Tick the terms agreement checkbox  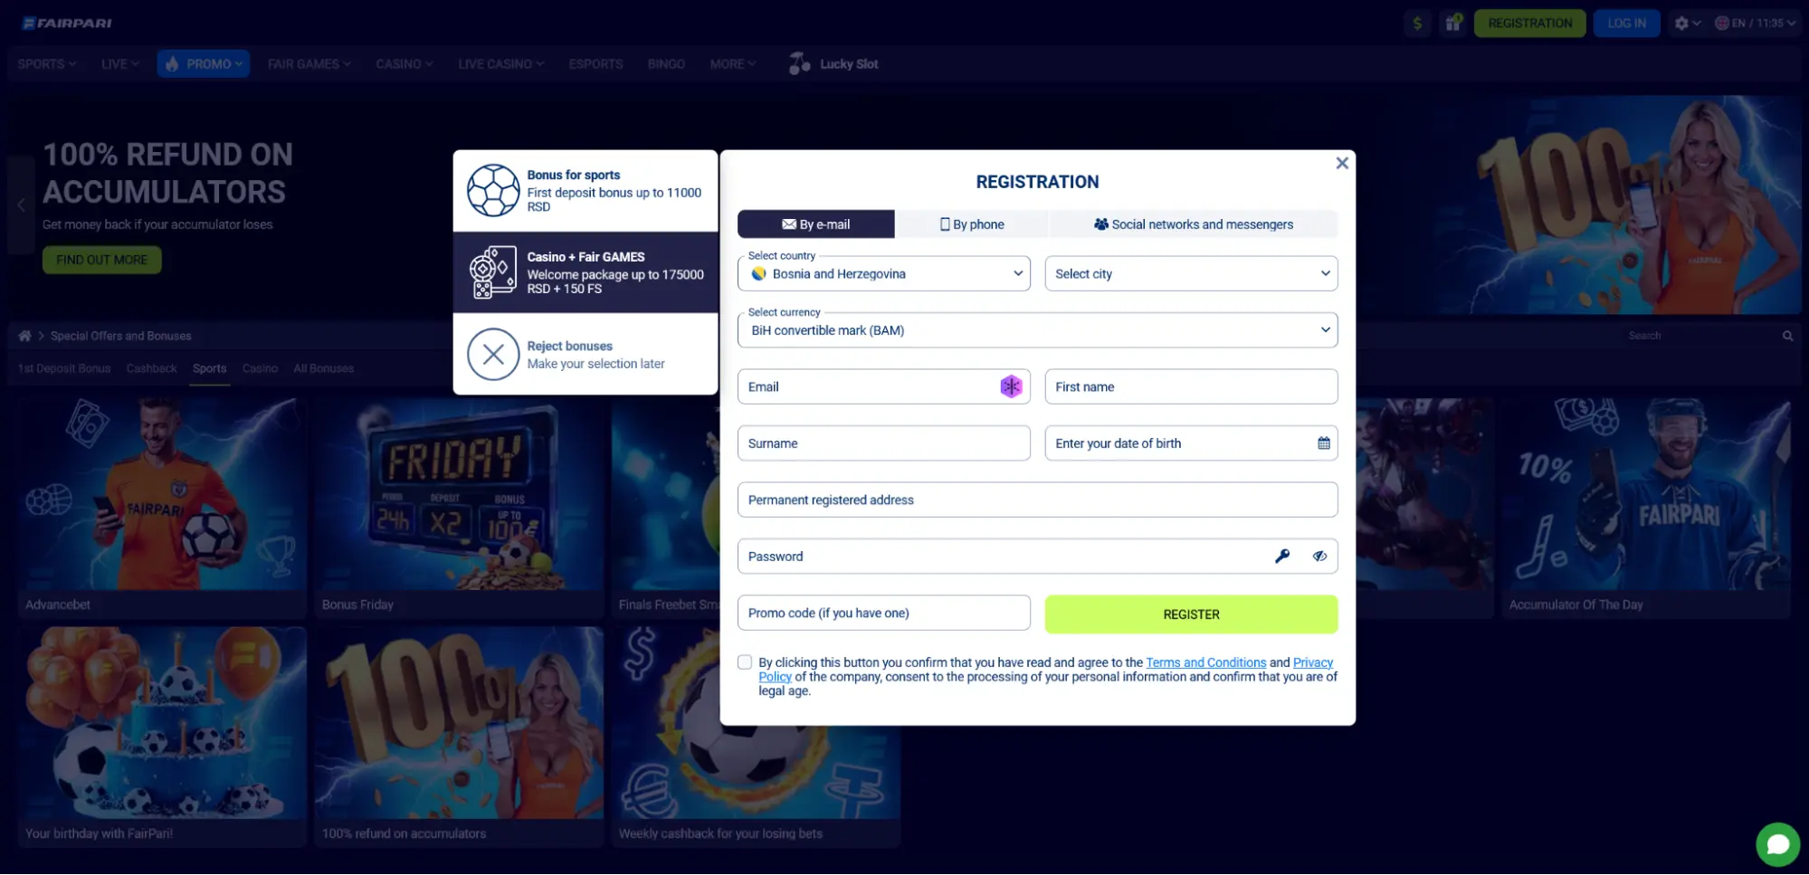[x=745, y=662]
